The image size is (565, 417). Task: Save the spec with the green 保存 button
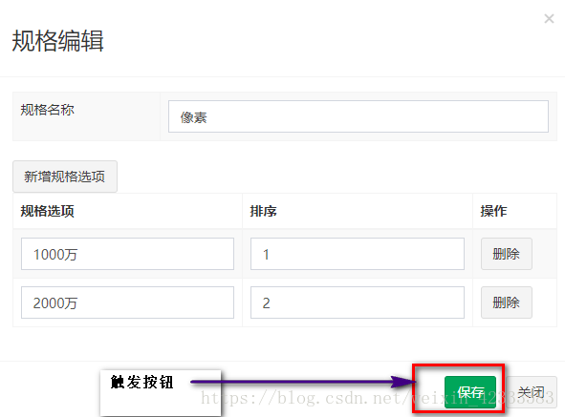point(470,392)
